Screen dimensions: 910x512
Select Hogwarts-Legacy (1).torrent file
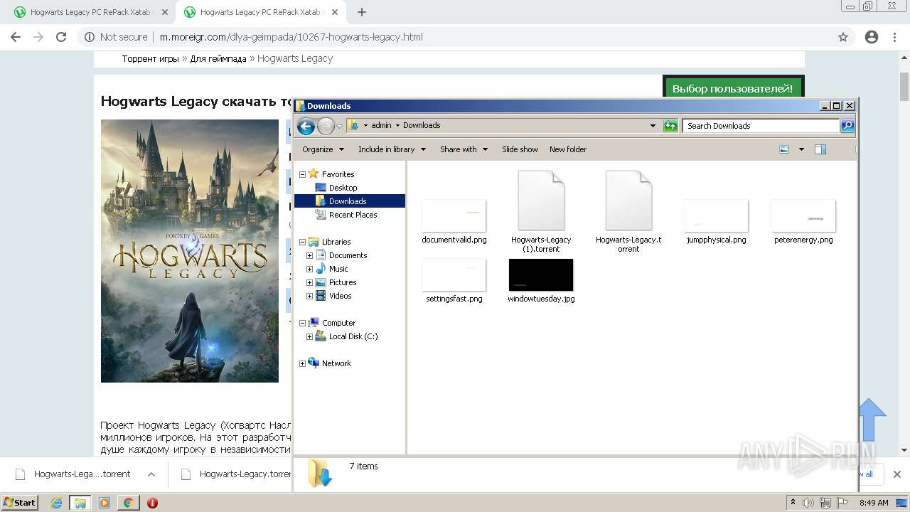coord(541,211)
